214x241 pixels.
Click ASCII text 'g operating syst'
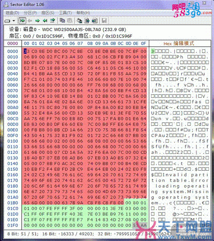point(180,197)
